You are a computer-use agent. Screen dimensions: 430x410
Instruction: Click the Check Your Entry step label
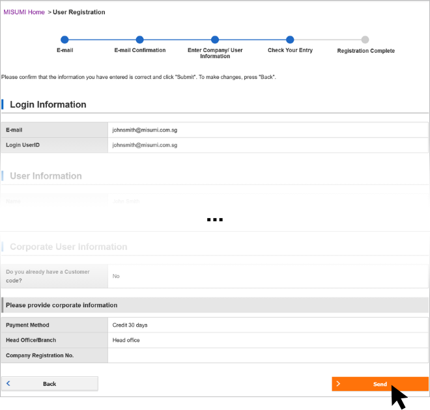[x=290, y=50]
